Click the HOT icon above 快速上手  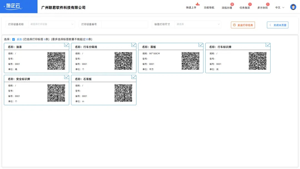click(197, 3)
